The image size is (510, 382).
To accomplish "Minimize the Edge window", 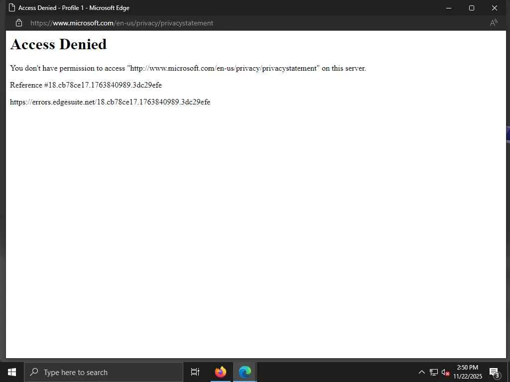I will [449, 8].
